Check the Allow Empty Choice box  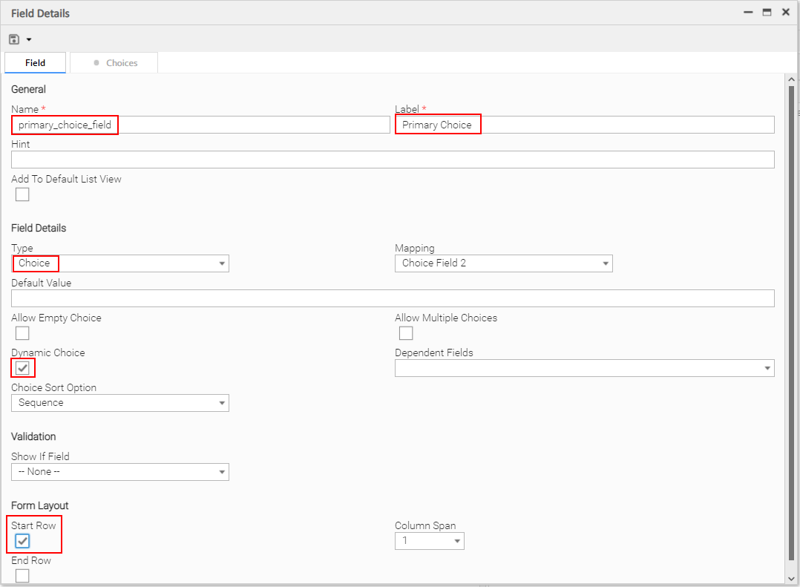tap(22, 333)
